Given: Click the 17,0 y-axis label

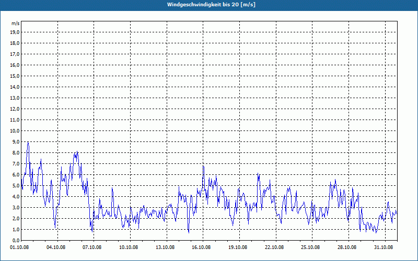Looking at the screenshot, I should point(15,54).
